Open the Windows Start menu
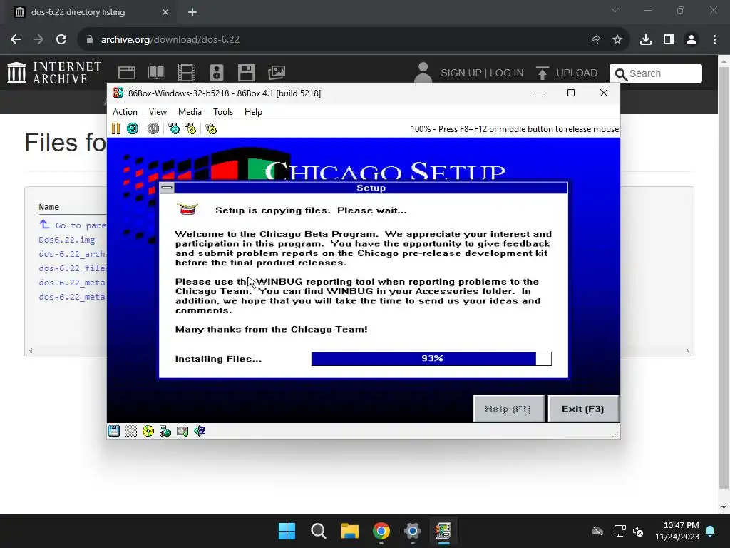This screenshot has width=730, height=548. point(287,531)
